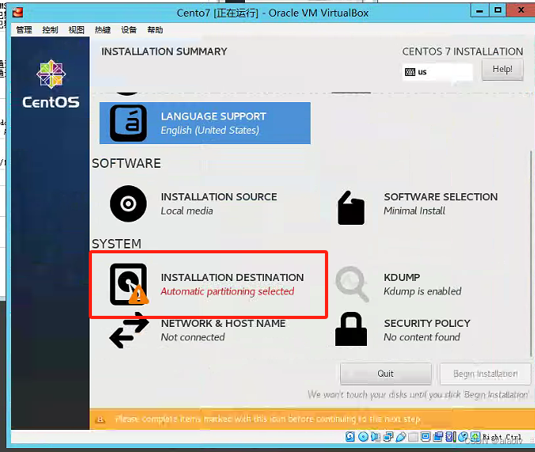Image resolution: width=535 pixels, height=452 pixels.
Task: Click the VirtualBox shared folders status icon
Action: click(x=413, y=437)
